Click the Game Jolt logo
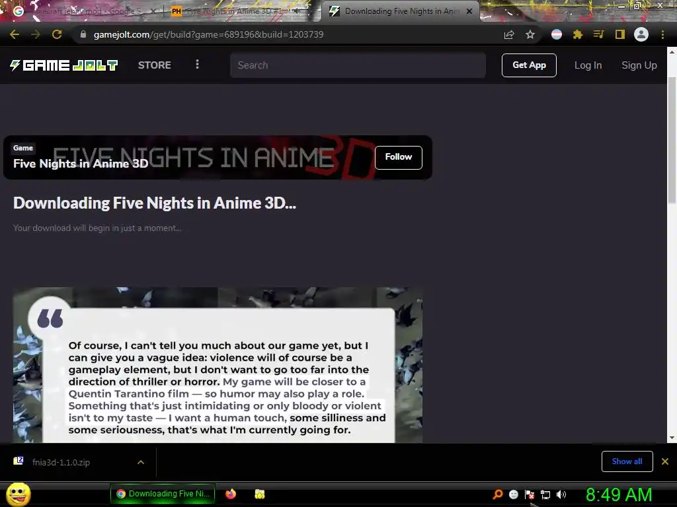Image resolution: width=677 pixels, height=507 pixels. [x=64, y=65]
